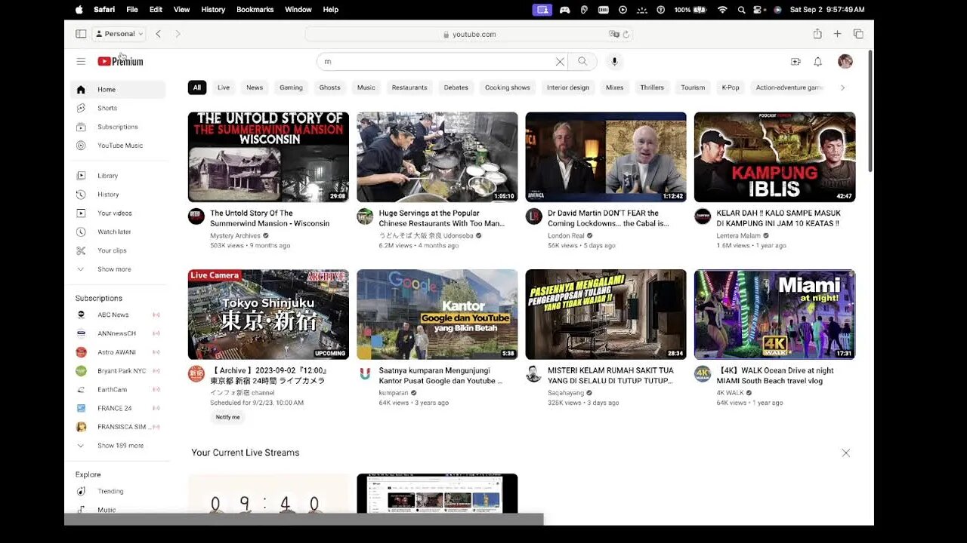The width and height of the screenshot is (967, 543).
Task: Select the Ghosts category chip
Action: 329,87
